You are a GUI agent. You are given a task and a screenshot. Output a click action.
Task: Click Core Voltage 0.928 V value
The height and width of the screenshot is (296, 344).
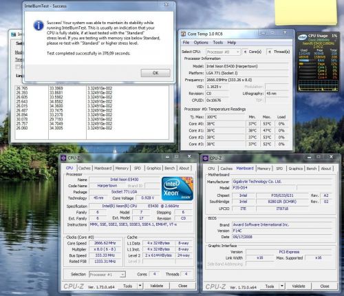pyautogui.click(x=148, y=198)
